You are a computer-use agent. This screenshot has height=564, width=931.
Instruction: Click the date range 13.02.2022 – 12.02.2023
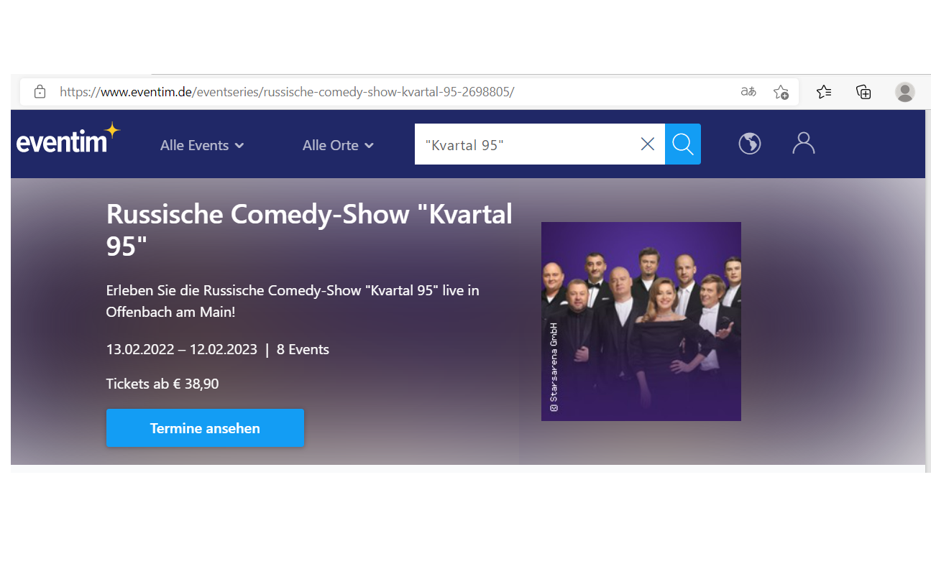point(181,350)
